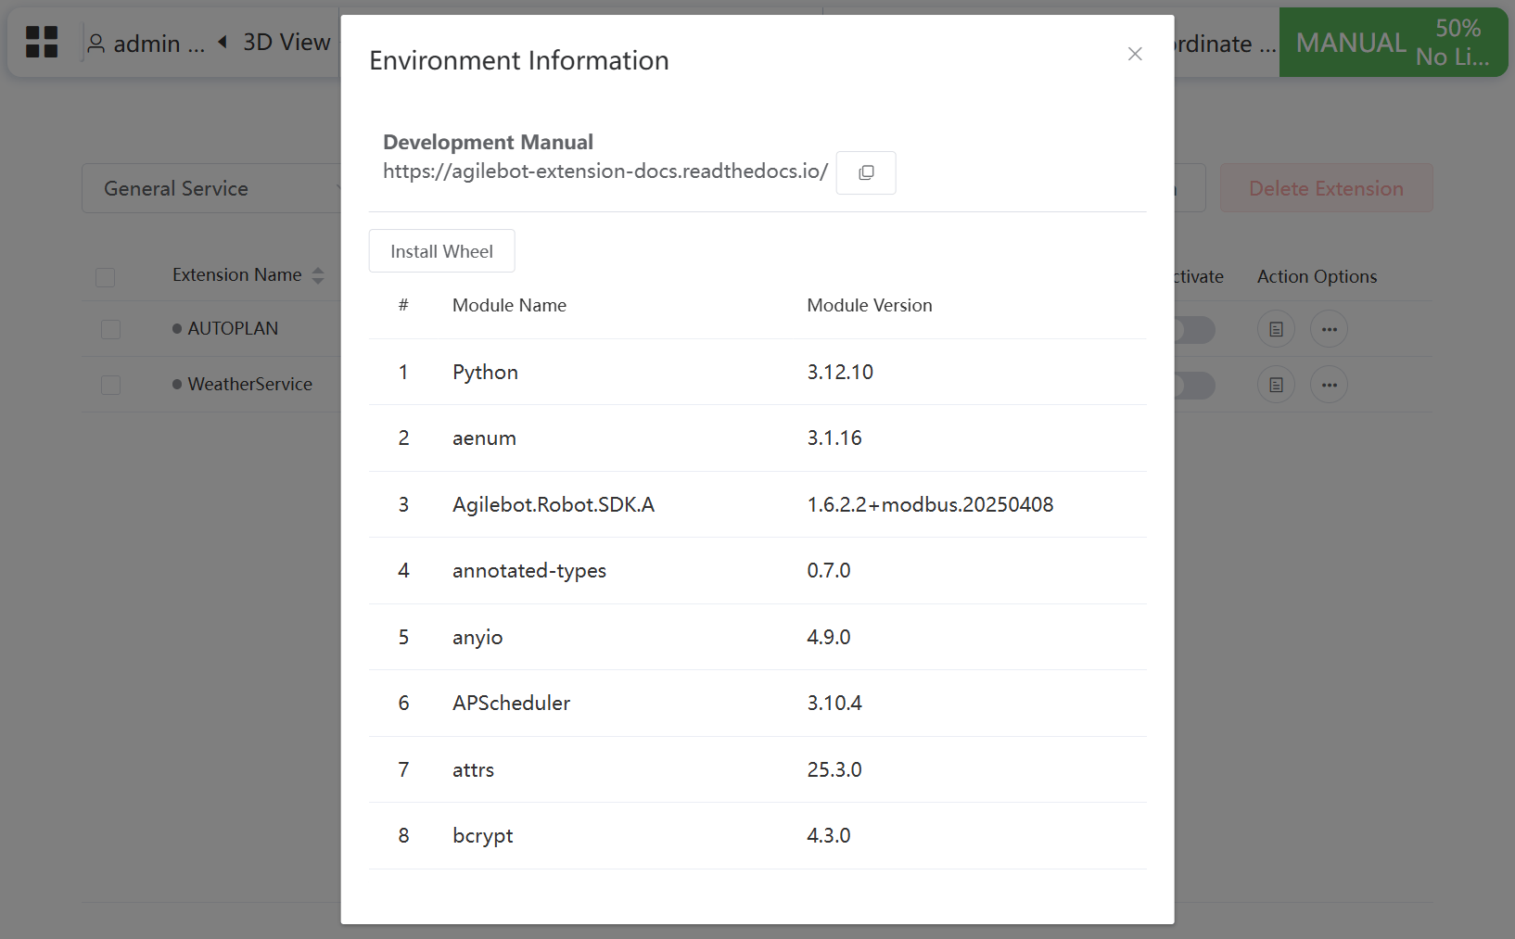Image resolution: width=1515 pixels, height=939 pixels.
Task: Open the four-square app grid menu
Action: click(42, 43)
